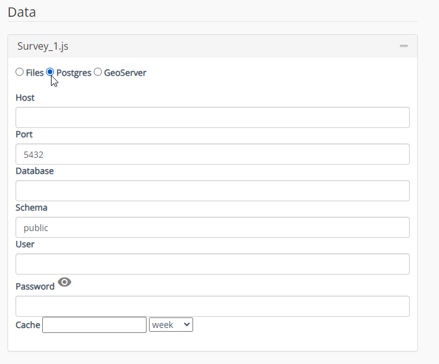Screen dimensions: 439x364
Task: Focus the User input field
Action: click(x=212, y=264)
